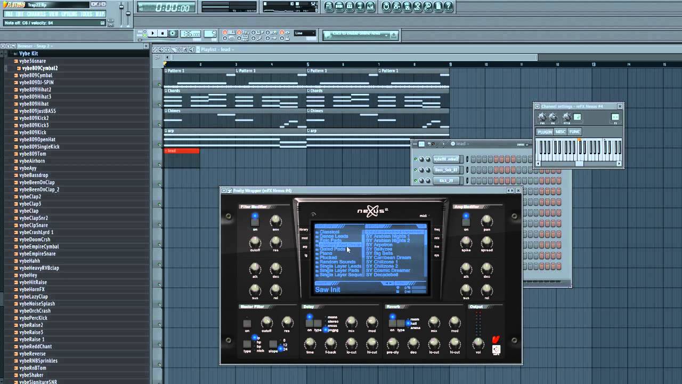Toggle the Master Filter on button
This screenshot has height=384, width=682.
(x=247, y=323)
